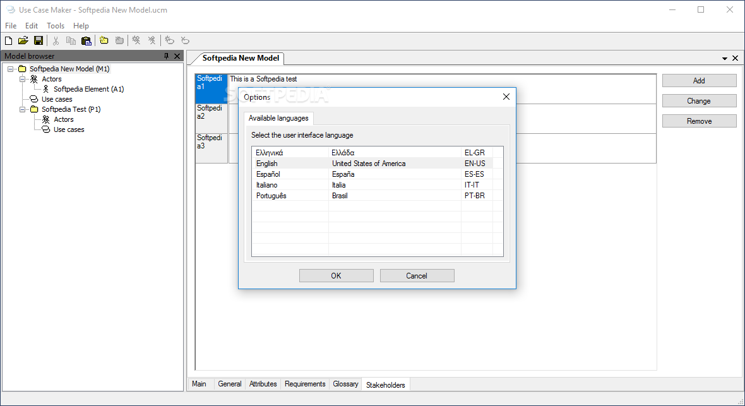This screenshot has height=406, width=745.
Task: Close the Options dialog with X
Action: pos(506,97)
